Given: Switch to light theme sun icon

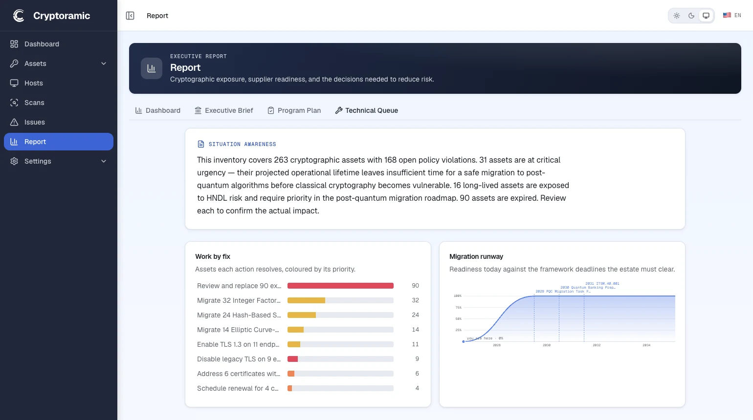Looking at the screenshot, I should 677,16.
